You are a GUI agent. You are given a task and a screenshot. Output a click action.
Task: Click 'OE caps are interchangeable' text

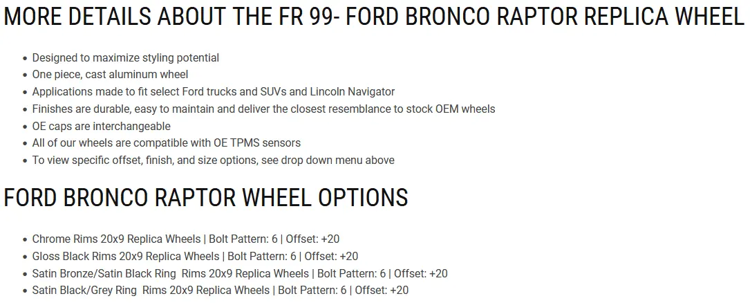pos(102,126)
